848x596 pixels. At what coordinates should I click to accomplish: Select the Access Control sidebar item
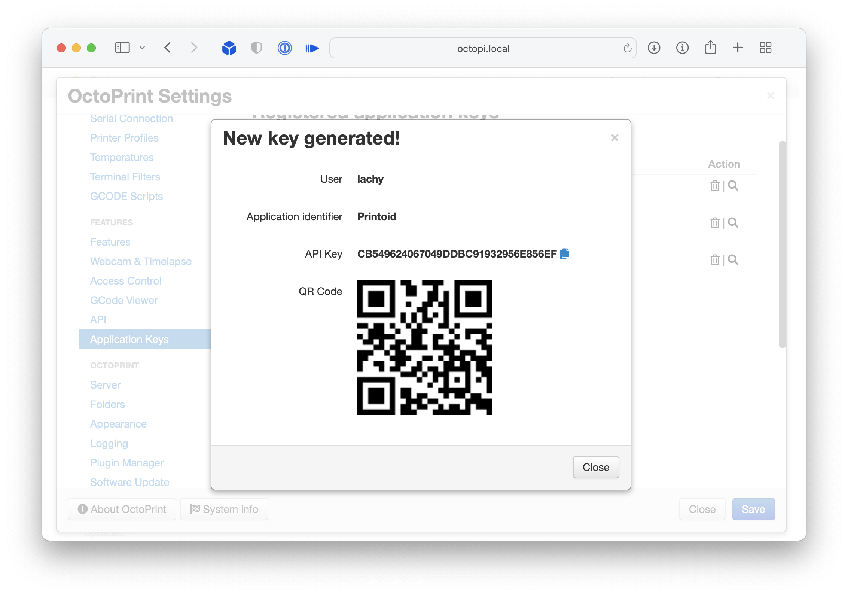(x=125, y=280)
